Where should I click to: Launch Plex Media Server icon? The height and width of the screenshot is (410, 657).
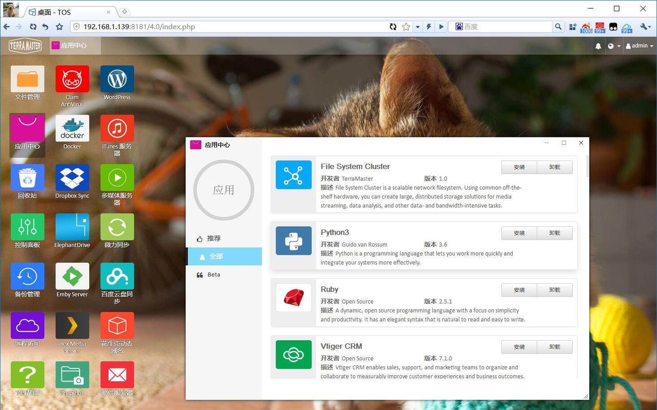point(72,326)
